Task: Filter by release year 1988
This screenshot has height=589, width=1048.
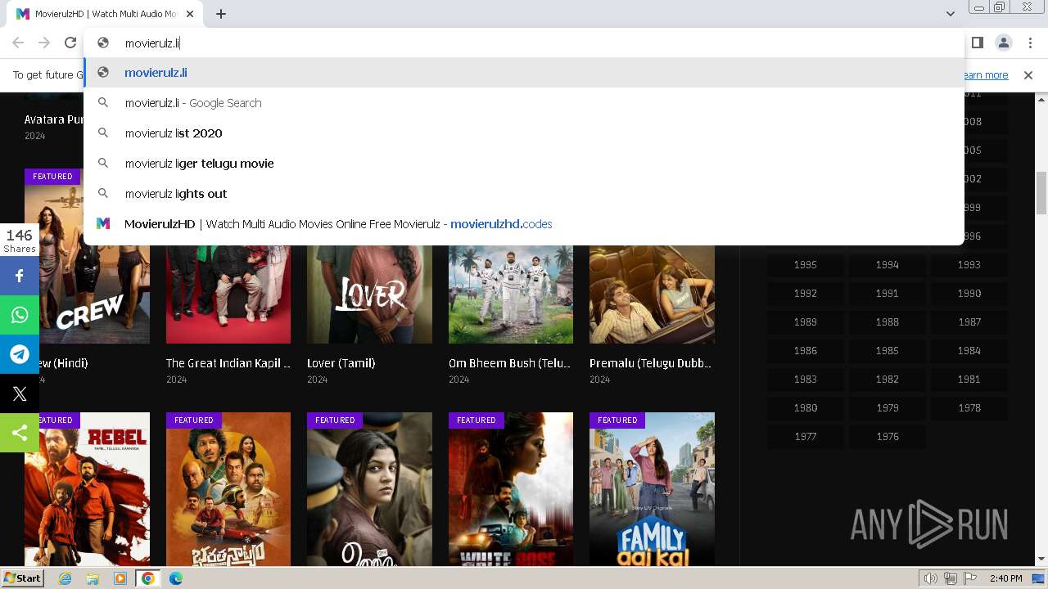Action: coord(887,322)
